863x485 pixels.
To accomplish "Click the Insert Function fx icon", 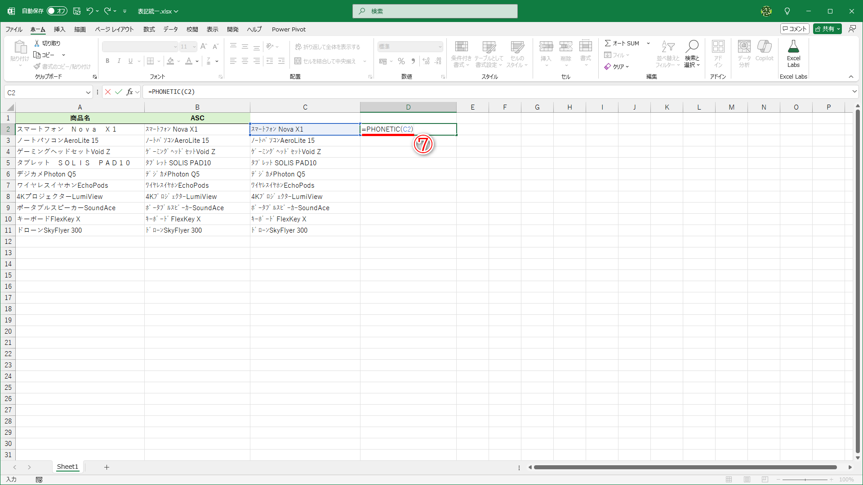I will (130, 92).
